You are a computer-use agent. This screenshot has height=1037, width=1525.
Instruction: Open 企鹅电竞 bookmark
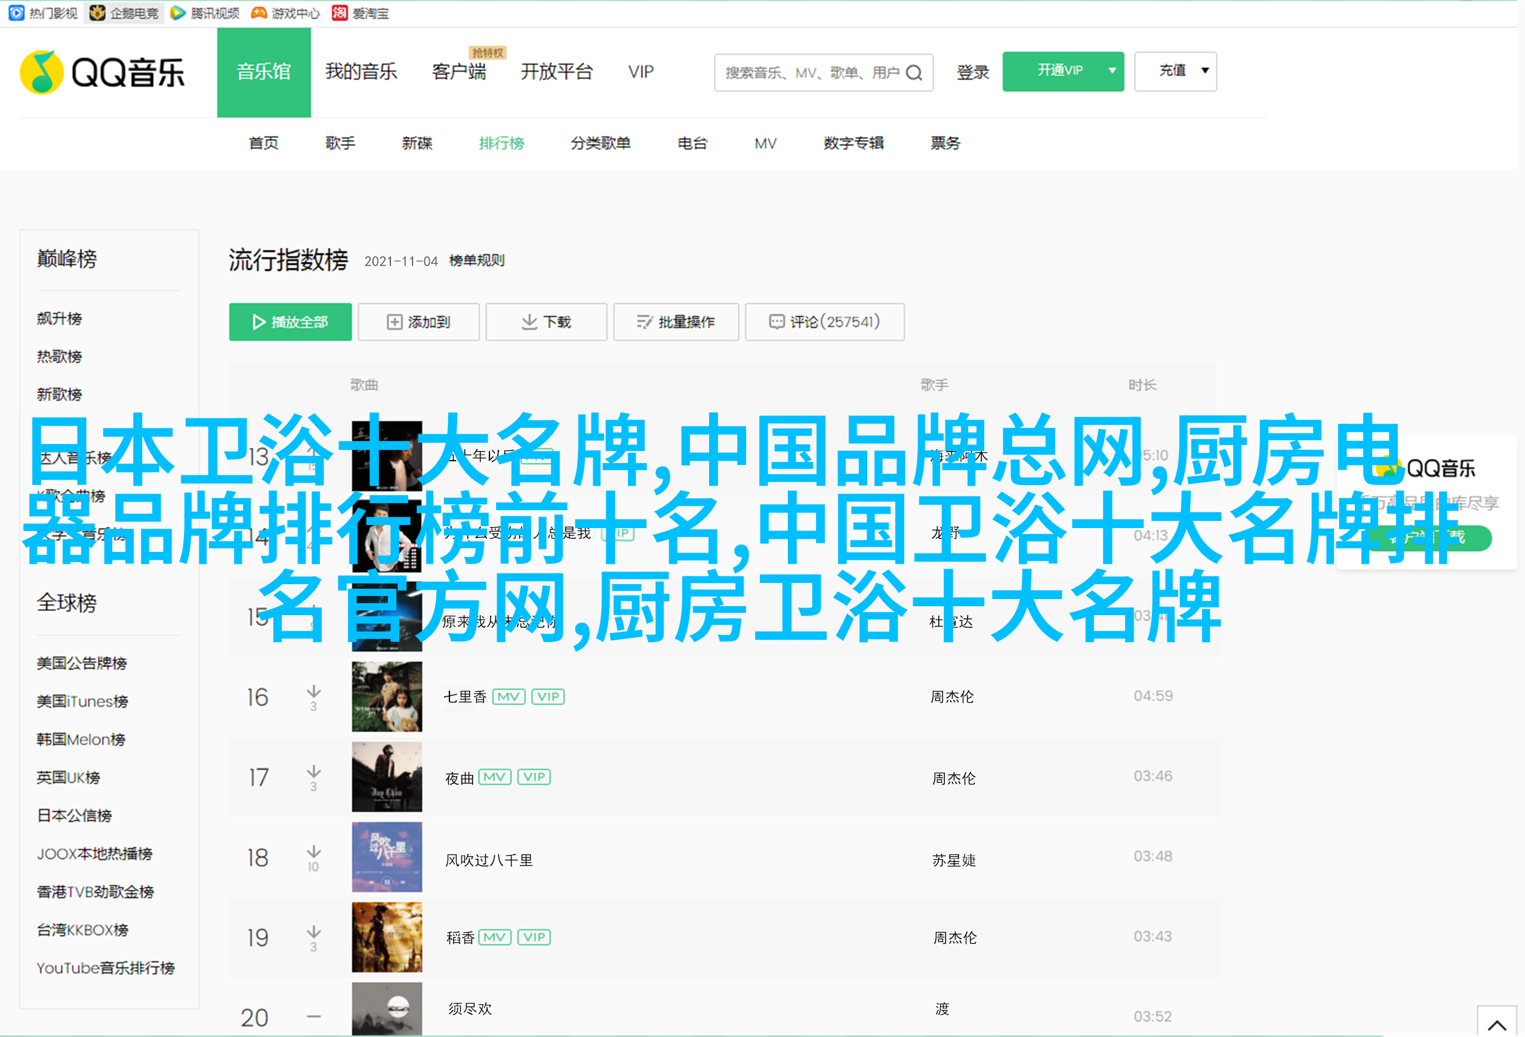click(124, 13)
